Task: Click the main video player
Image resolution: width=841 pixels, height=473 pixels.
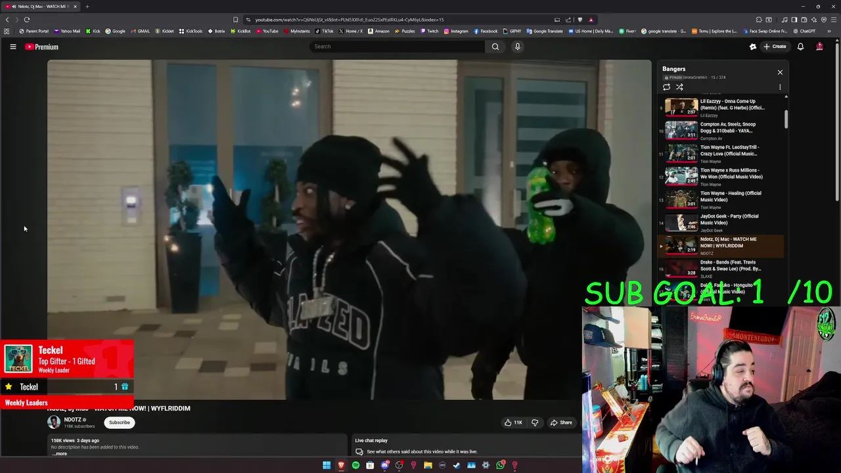Action: (349, 230)
